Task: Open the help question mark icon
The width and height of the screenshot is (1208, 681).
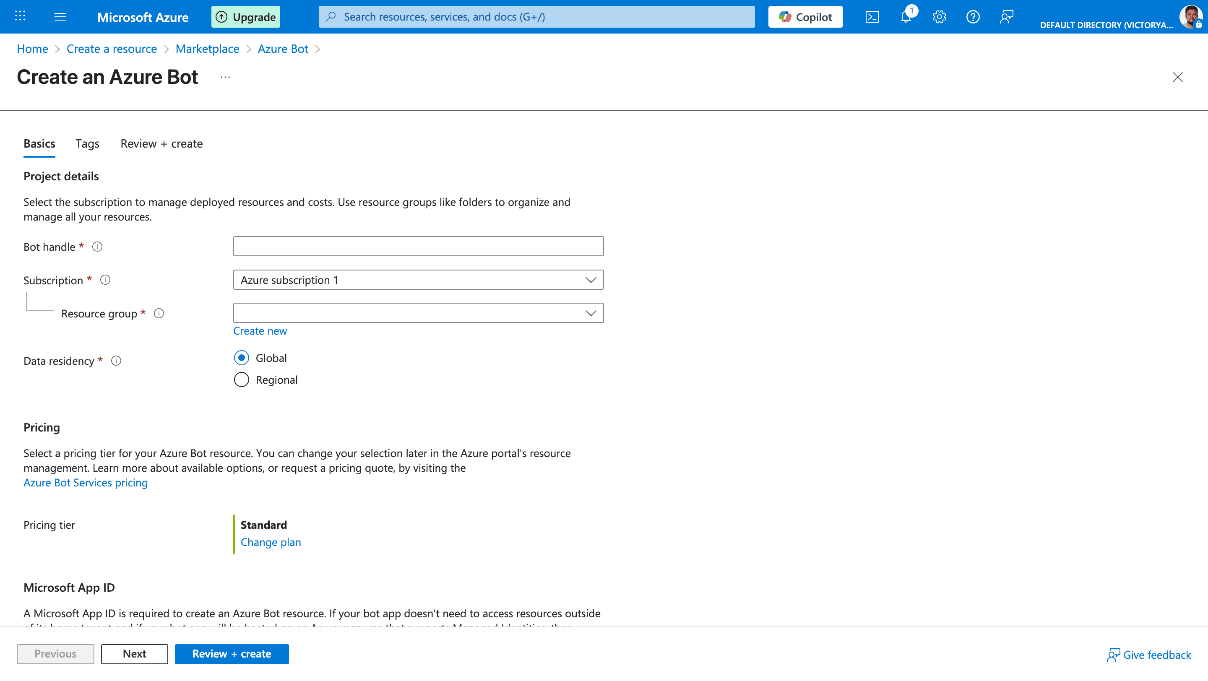Action: click(x=973, y=17)
